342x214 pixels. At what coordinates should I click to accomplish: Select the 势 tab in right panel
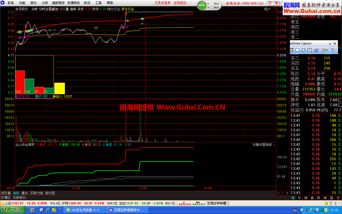pos(319,198)
